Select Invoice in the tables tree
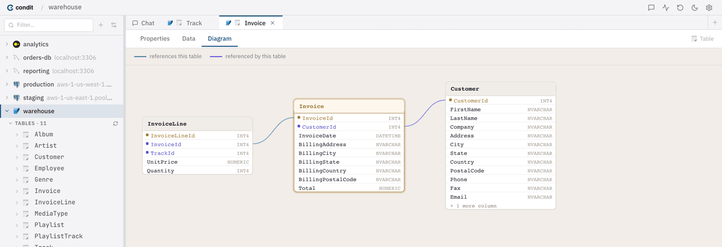Image resolution: width=722 pixels, height=247 pixels. tap(47, 191)
